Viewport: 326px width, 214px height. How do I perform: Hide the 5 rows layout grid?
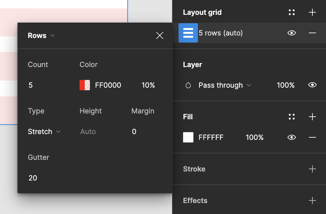(x=291, y=33)
